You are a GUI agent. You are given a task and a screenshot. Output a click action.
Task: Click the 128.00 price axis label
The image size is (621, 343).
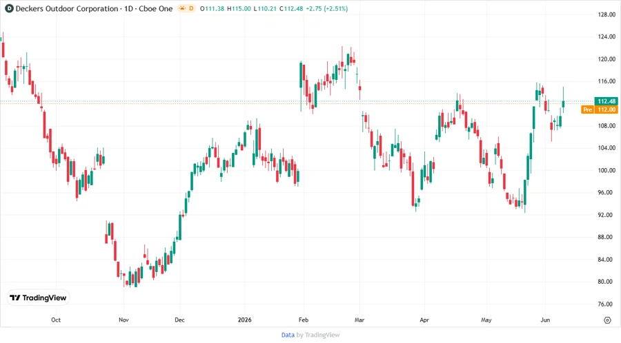[607, 14]
